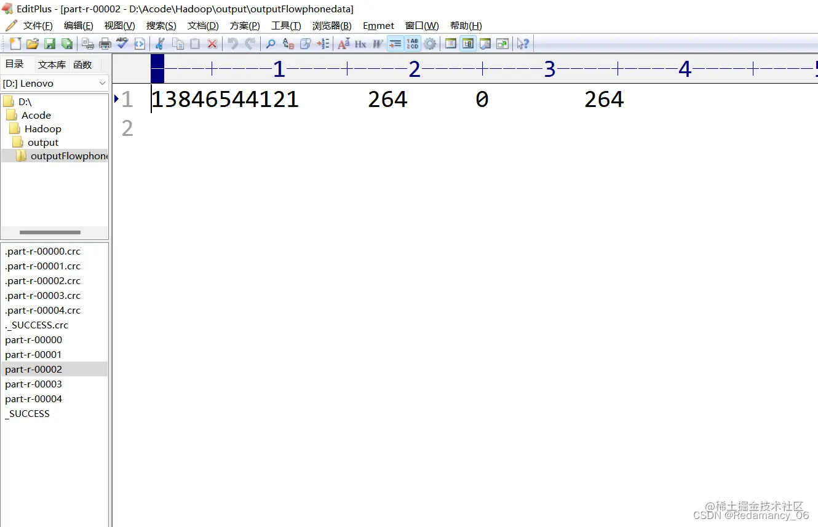This screenshot has height=527, width=818.
Task: Open the 方案(P) menu
Action: tap(245, 26)
